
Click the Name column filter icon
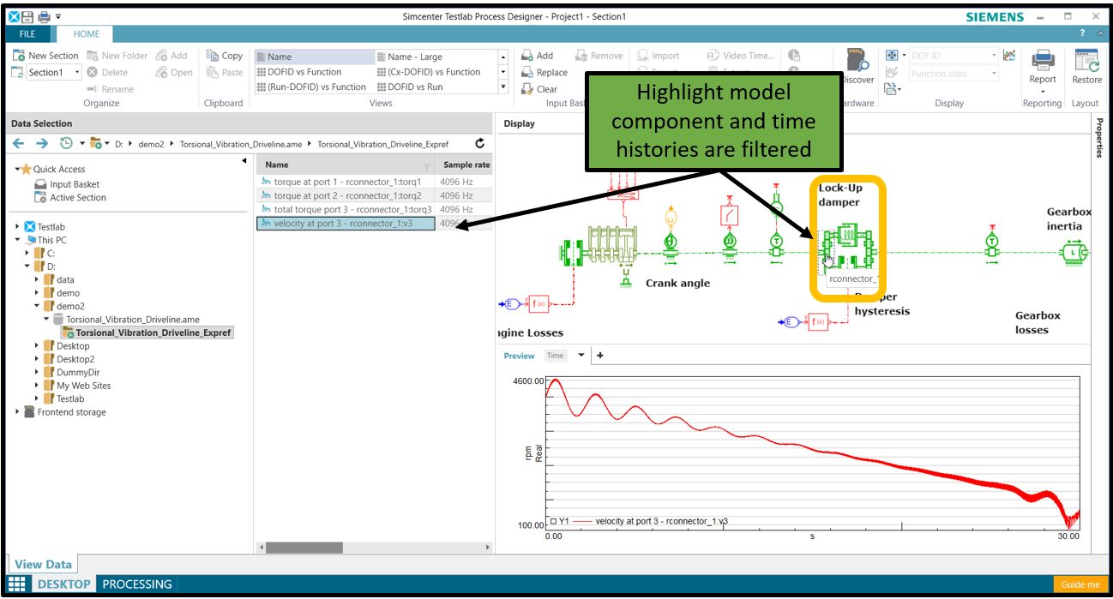[427, 165]
